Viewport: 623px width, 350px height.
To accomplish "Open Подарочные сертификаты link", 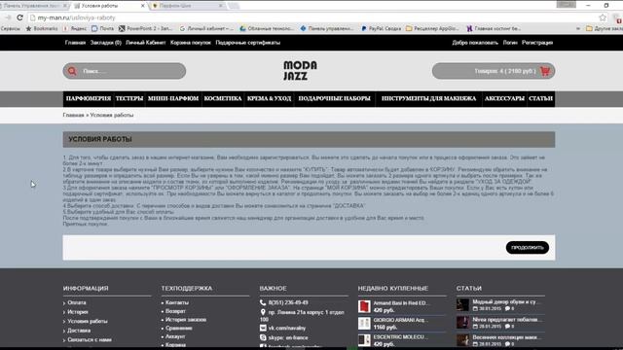I will tap(248, 43).
